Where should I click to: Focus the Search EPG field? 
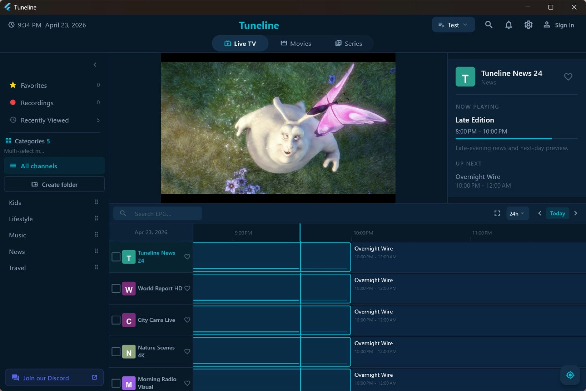[157, 214]
